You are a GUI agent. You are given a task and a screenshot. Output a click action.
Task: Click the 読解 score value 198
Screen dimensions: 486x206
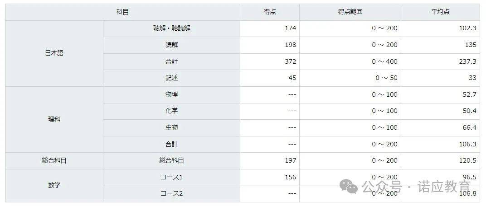291,45
